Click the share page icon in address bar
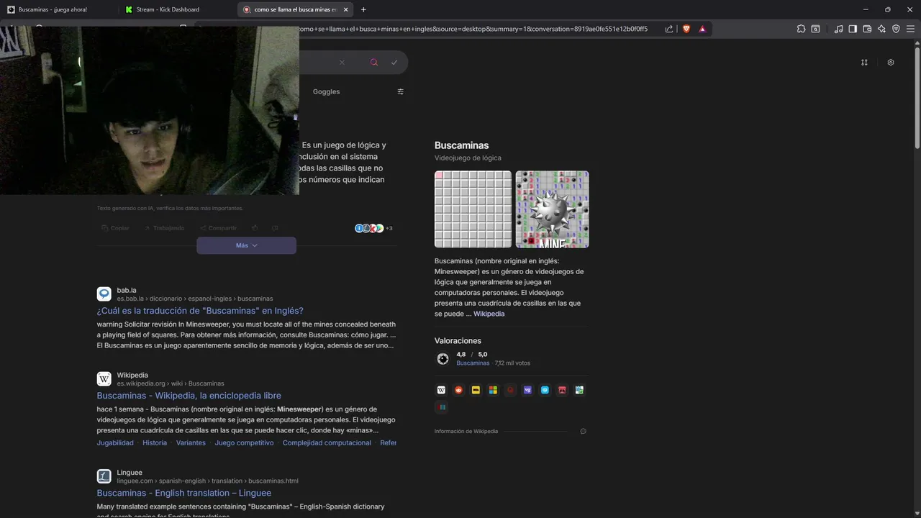Viewport: 921px width, 518px height. [669, 29]
